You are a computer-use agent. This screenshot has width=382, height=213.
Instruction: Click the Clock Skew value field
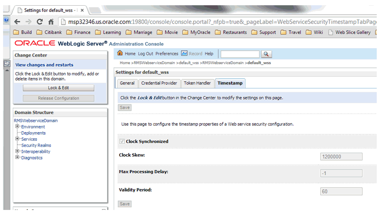[x=341, y=157]
